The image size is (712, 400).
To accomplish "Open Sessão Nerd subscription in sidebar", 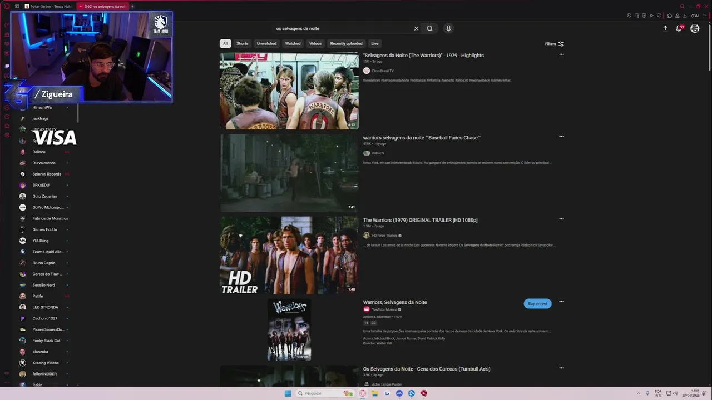I will click(43, 285).
